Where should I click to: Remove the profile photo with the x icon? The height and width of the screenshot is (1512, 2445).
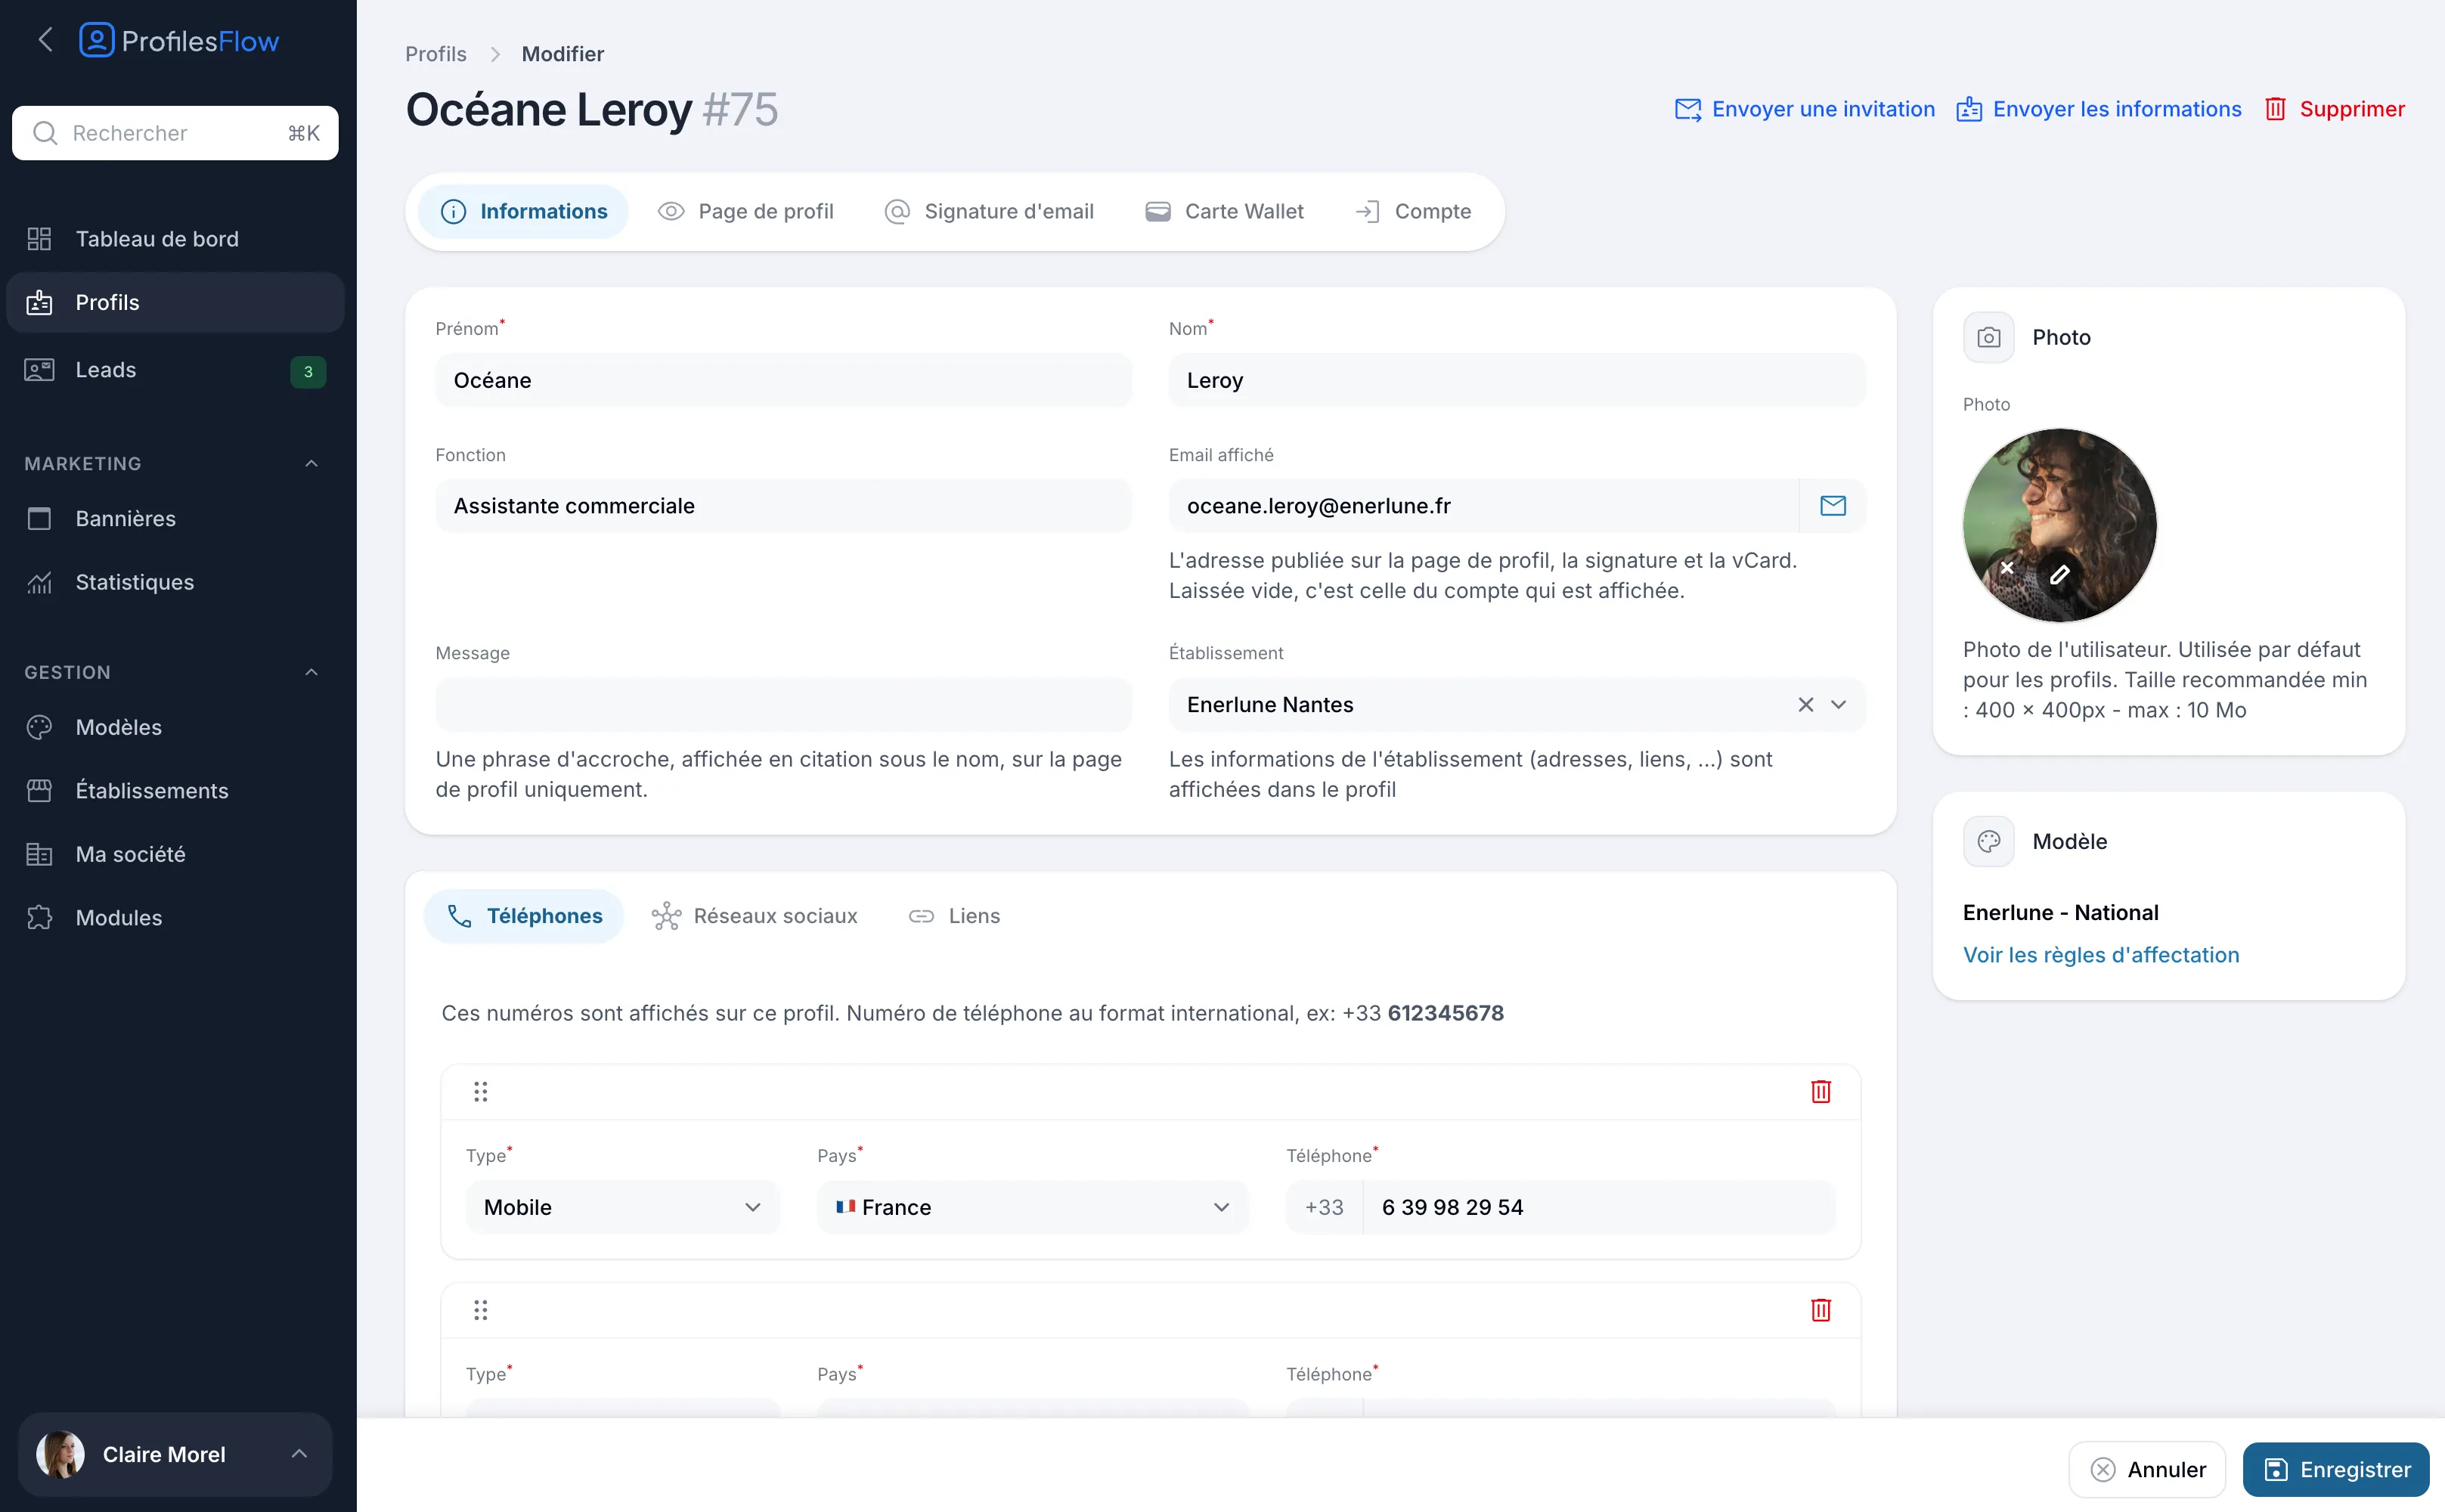tap(2006, 568)
